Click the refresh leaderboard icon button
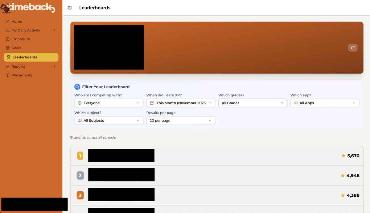 (x=353, y=48)
